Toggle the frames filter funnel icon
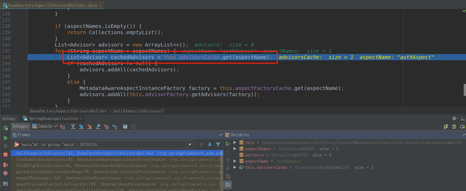 tap(218, 144)
